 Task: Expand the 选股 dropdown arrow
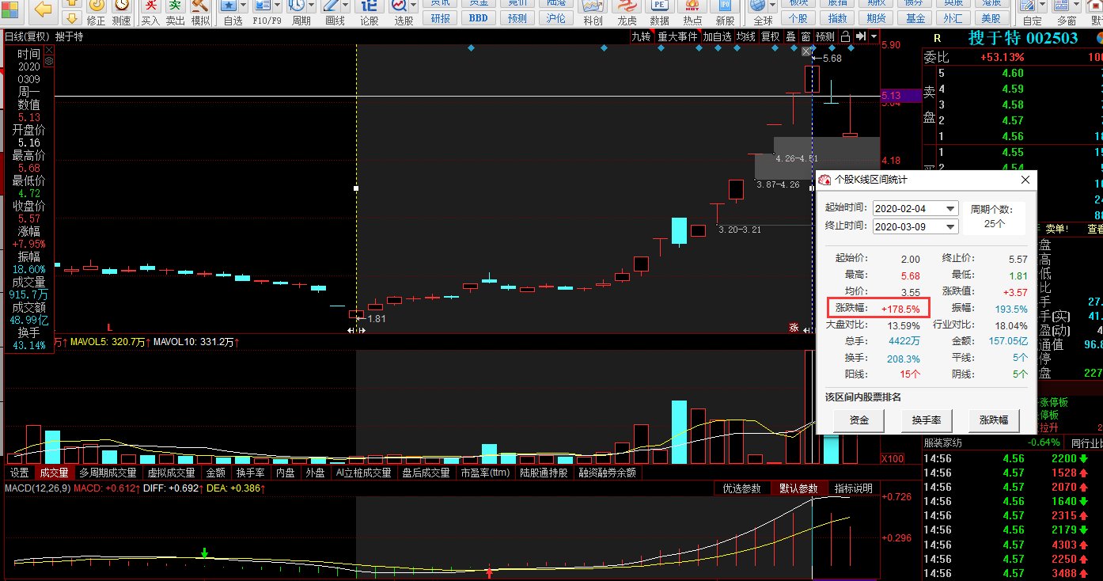[415, 6]
